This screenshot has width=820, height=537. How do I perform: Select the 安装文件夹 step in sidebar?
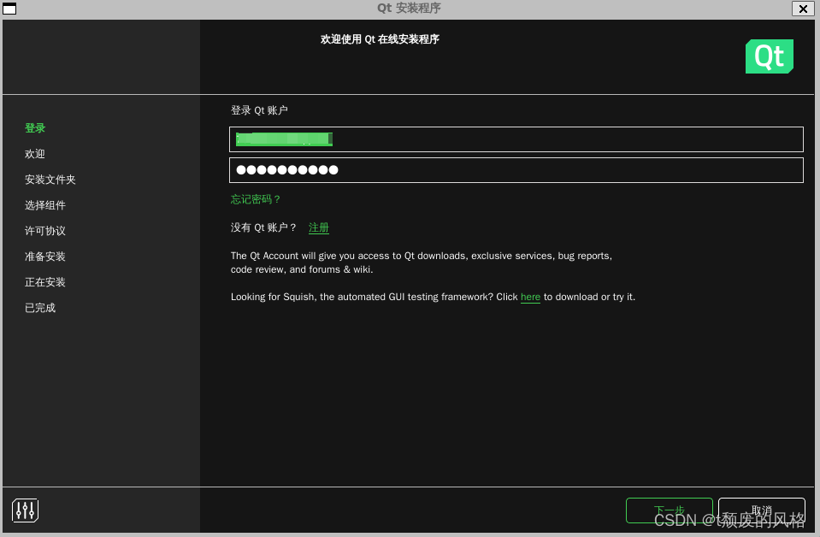click(x=50, y=180)
